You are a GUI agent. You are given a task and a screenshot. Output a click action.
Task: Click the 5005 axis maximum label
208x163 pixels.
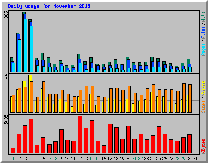click(x=6, y=119)
